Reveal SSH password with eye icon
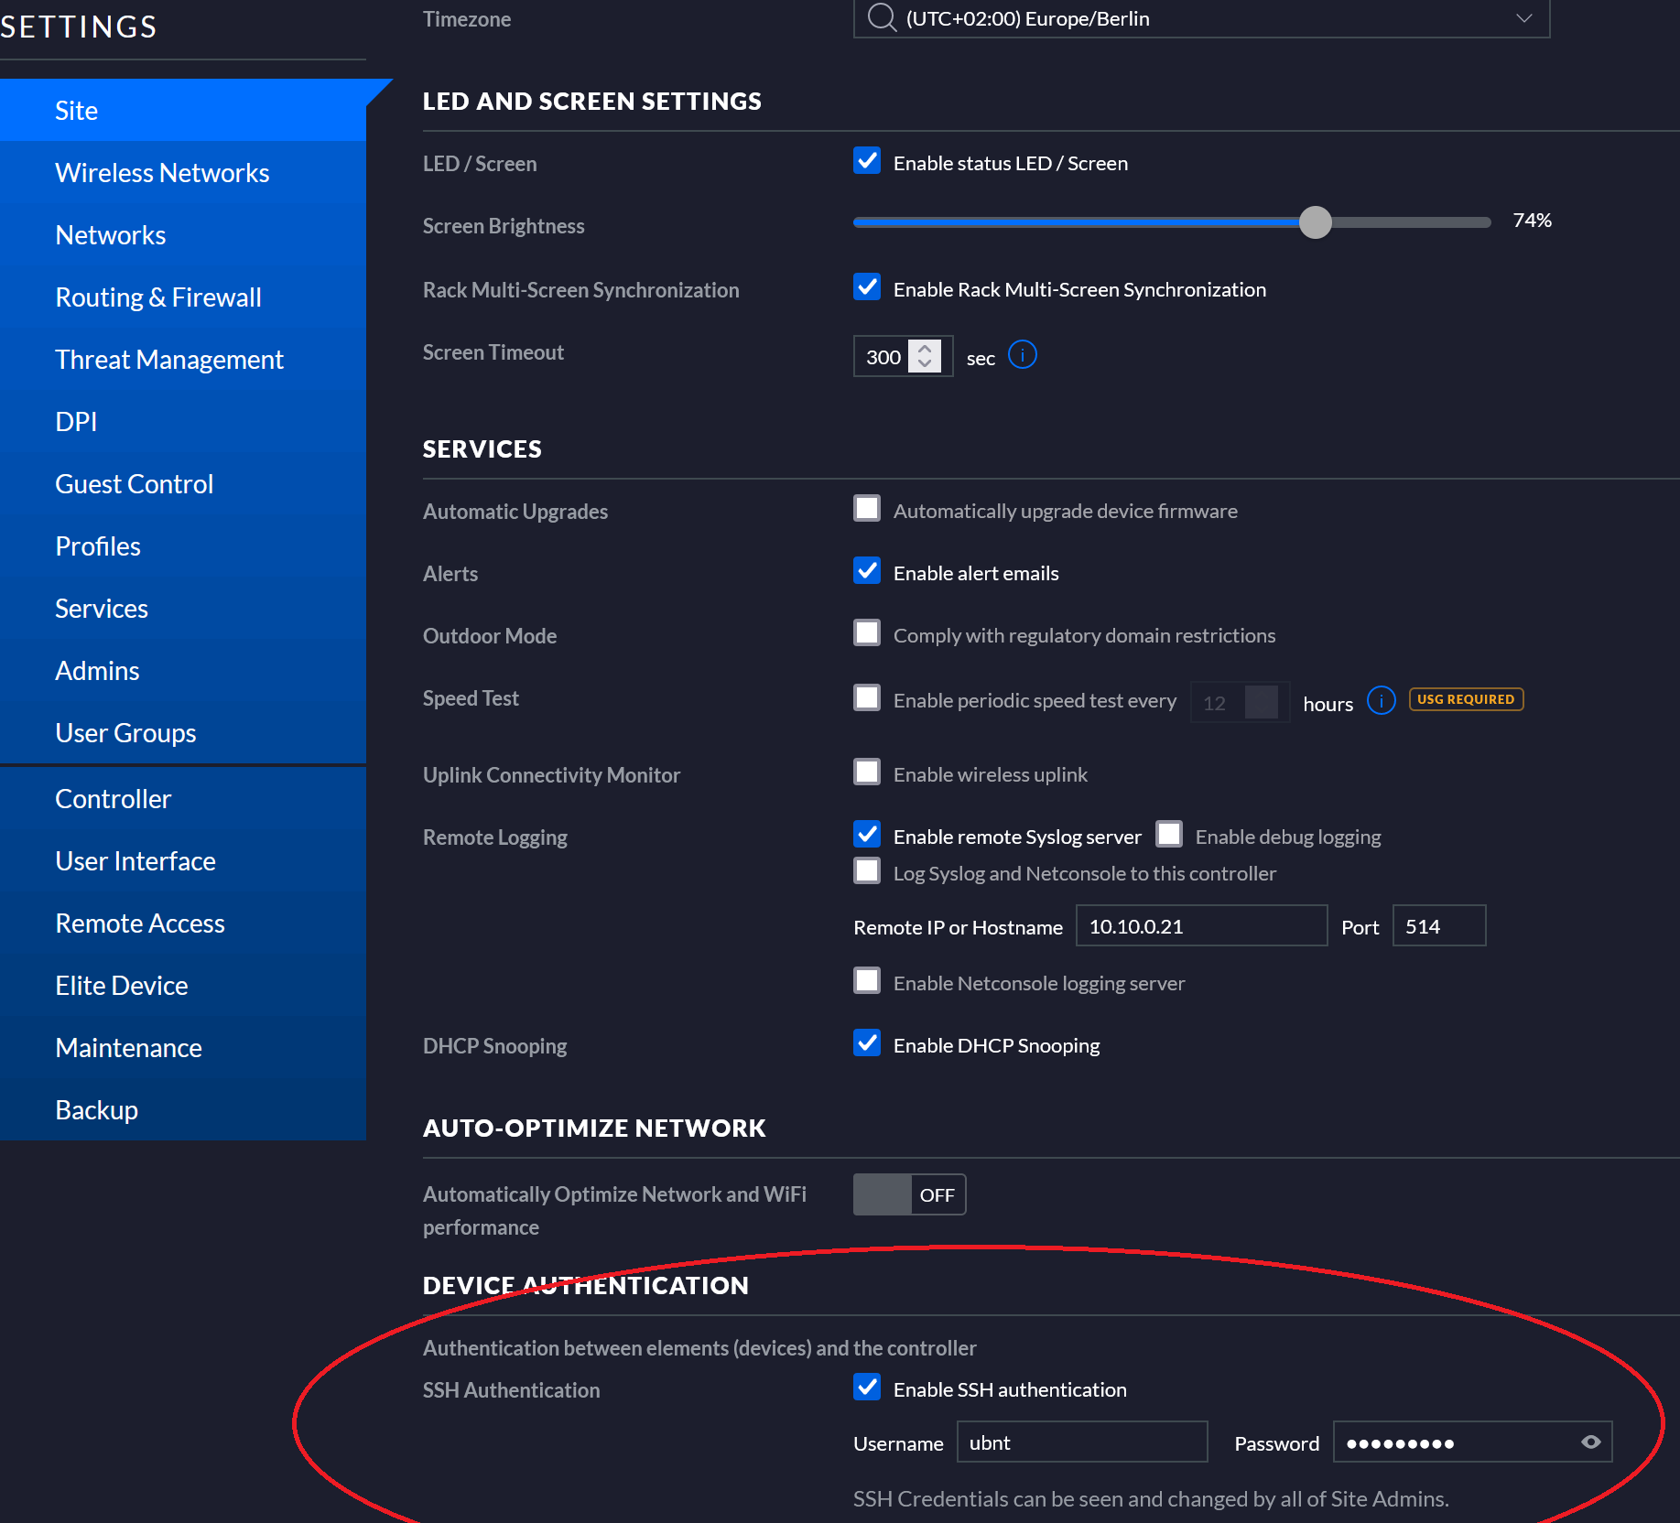The image size is (1680, 1523). pos(1590,1442)
